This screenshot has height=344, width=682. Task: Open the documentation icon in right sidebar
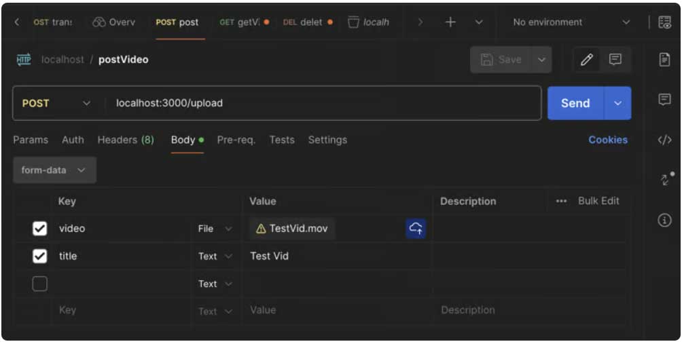pos(665,60)
